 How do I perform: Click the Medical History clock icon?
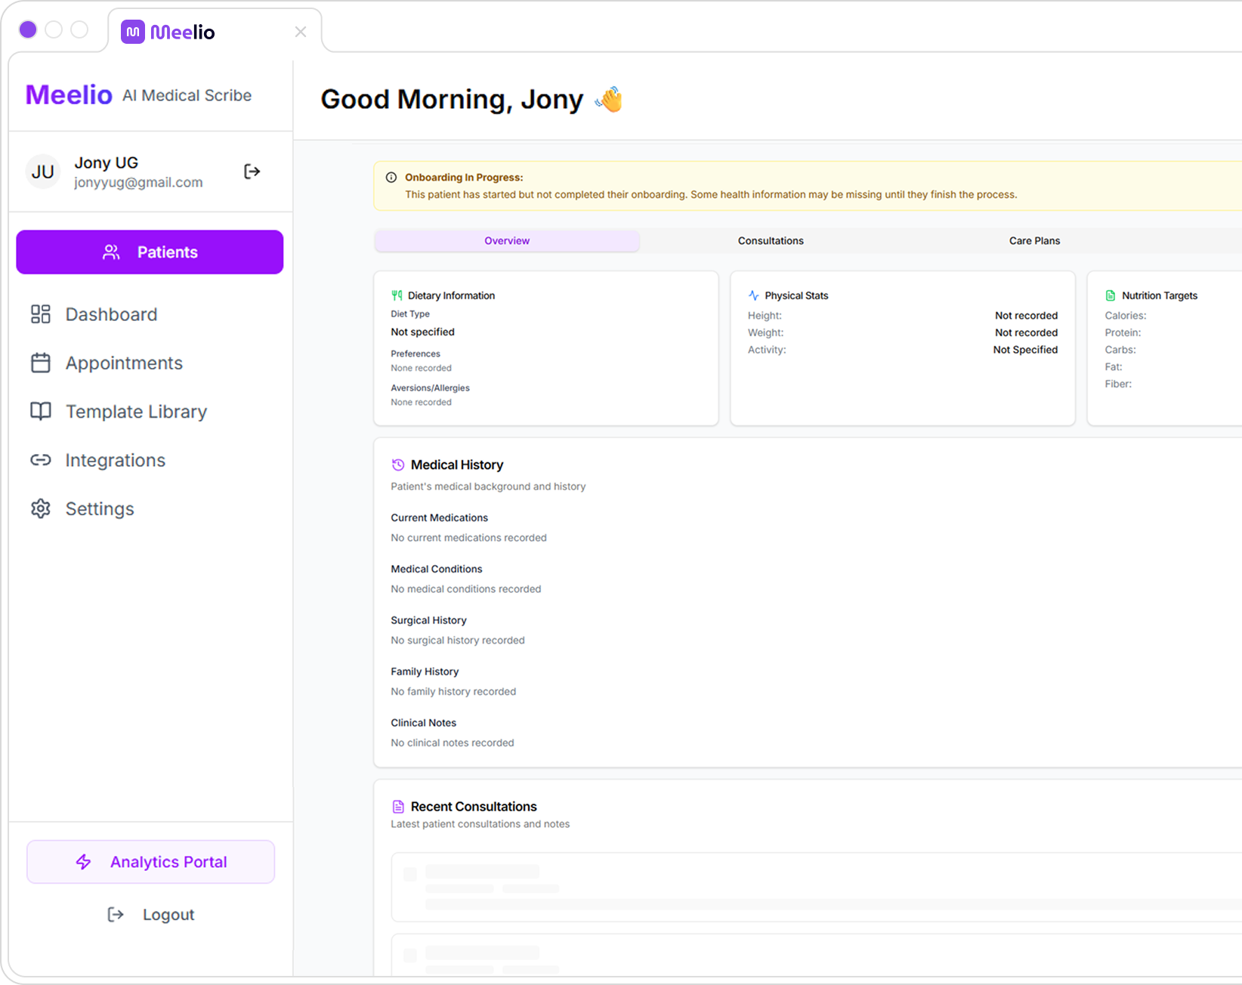point(398,465)
